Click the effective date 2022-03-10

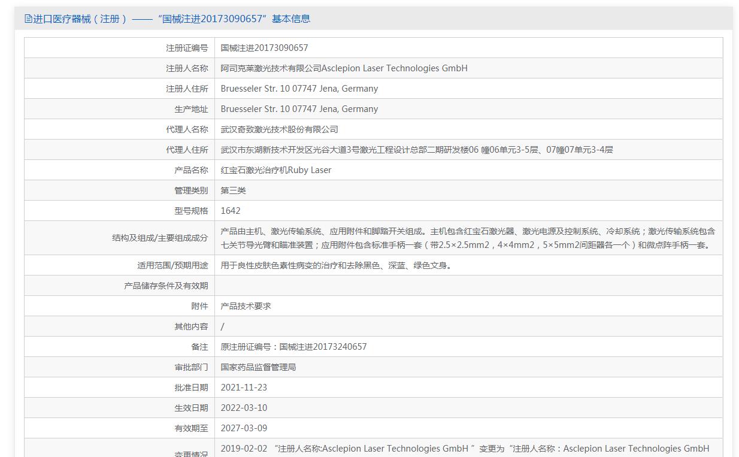click(x=244, y=408)
